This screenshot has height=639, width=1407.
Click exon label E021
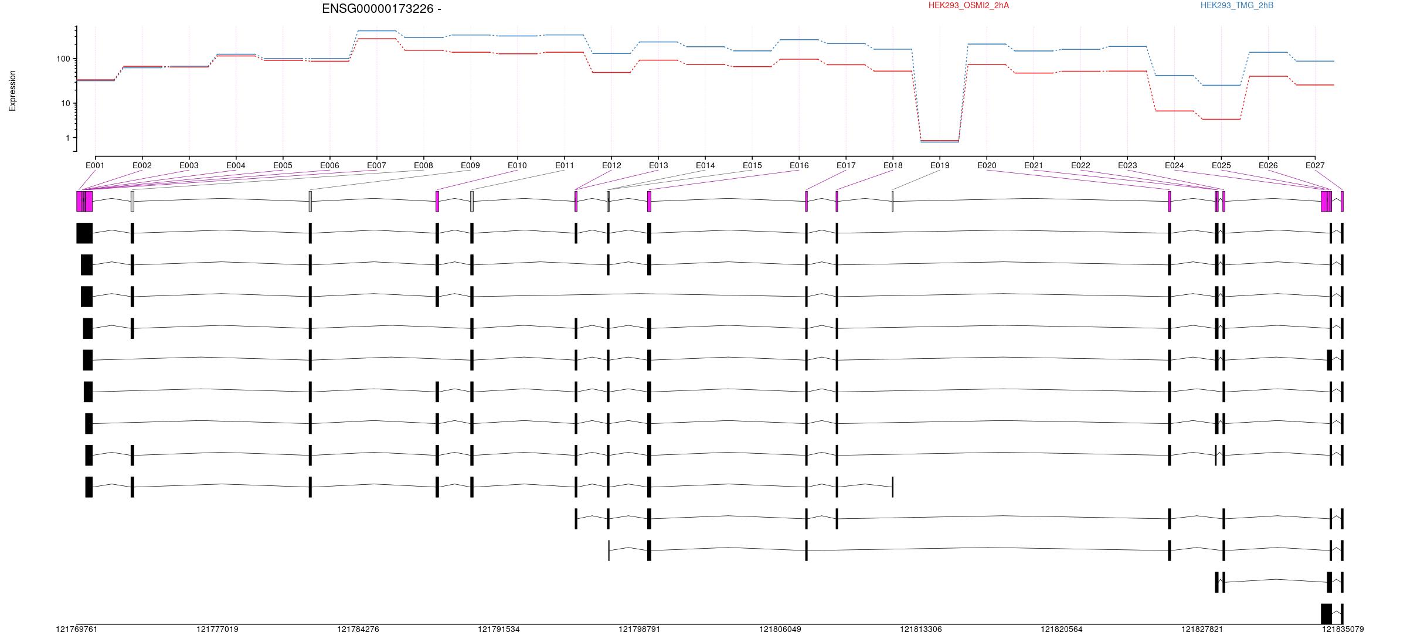pyautogui.click(x=1034, y=165)
